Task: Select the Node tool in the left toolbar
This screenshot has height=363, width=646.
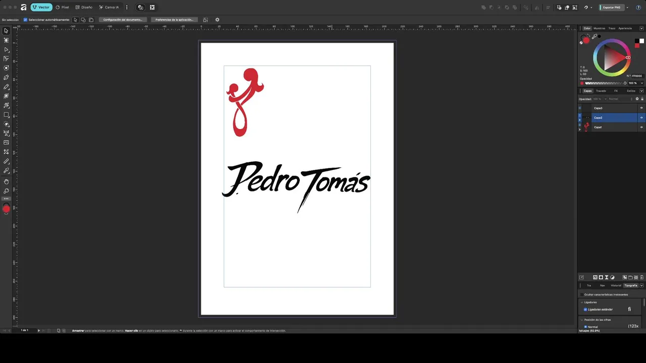Action: (x=6, y=49)
